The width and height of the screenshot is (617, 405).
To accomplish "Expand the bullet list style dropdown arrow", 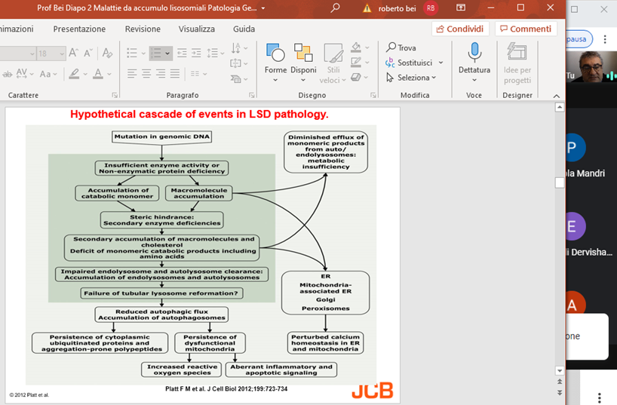I will 143,53.
